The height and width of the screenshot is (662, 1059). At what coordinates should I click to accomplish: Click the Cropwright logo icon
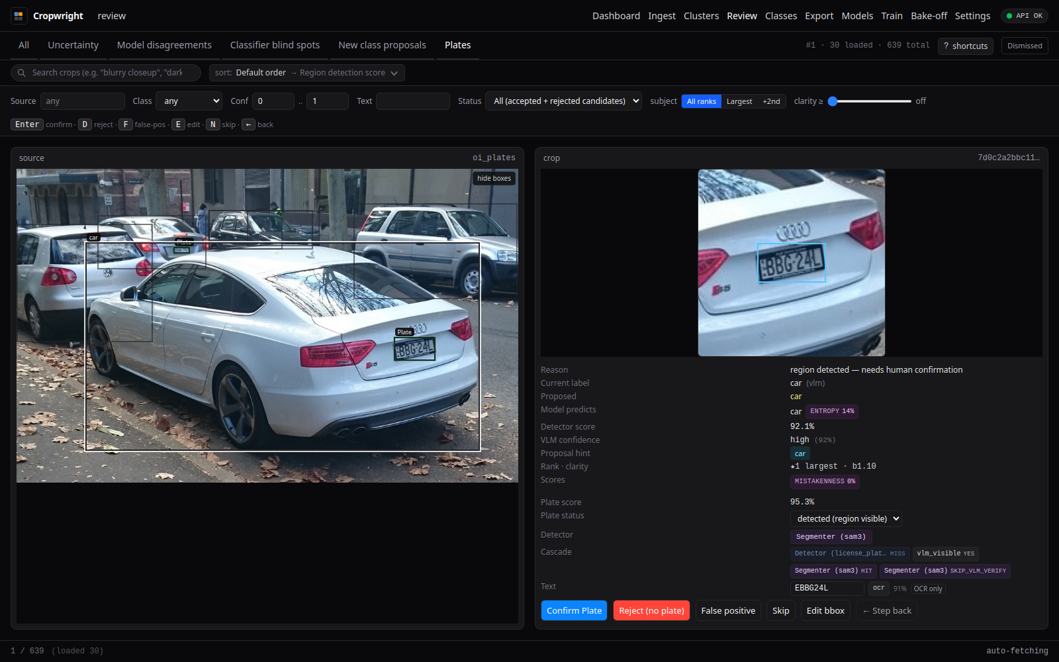pos(19,16)
